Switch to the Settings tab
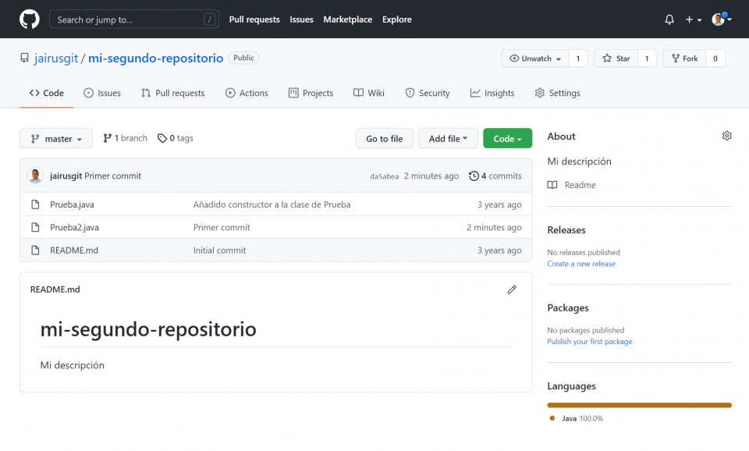Image resolution: width=749 pixels, height=451 pixels. [557, 93]
